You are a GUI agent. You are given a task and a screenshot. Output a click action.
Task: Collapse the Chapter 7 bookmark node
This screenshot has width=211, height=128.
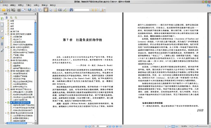click(6, 102)
